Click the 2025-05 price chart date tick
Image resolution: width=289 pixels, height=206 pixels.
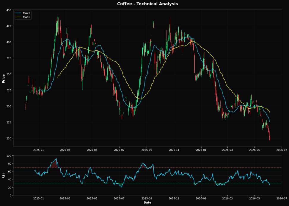coord(92,150)
